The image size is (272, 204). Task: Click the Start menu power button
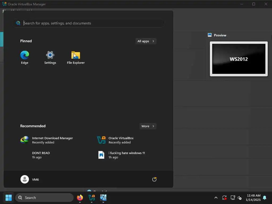(x=154, y=179)
